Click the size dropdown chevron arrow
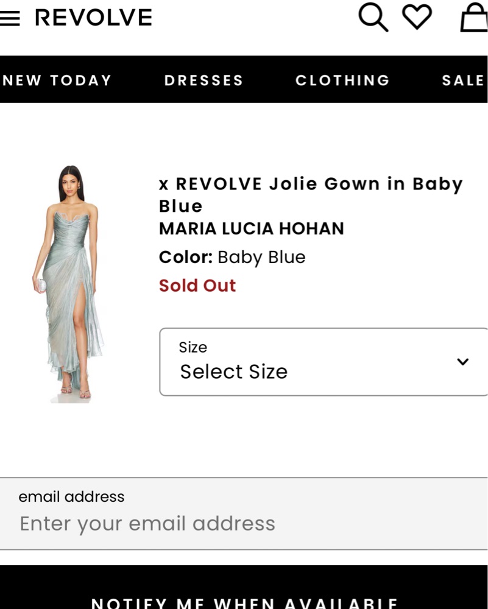Screen dimensions: 488x609 pyautogui.click(x=463, y=362)
